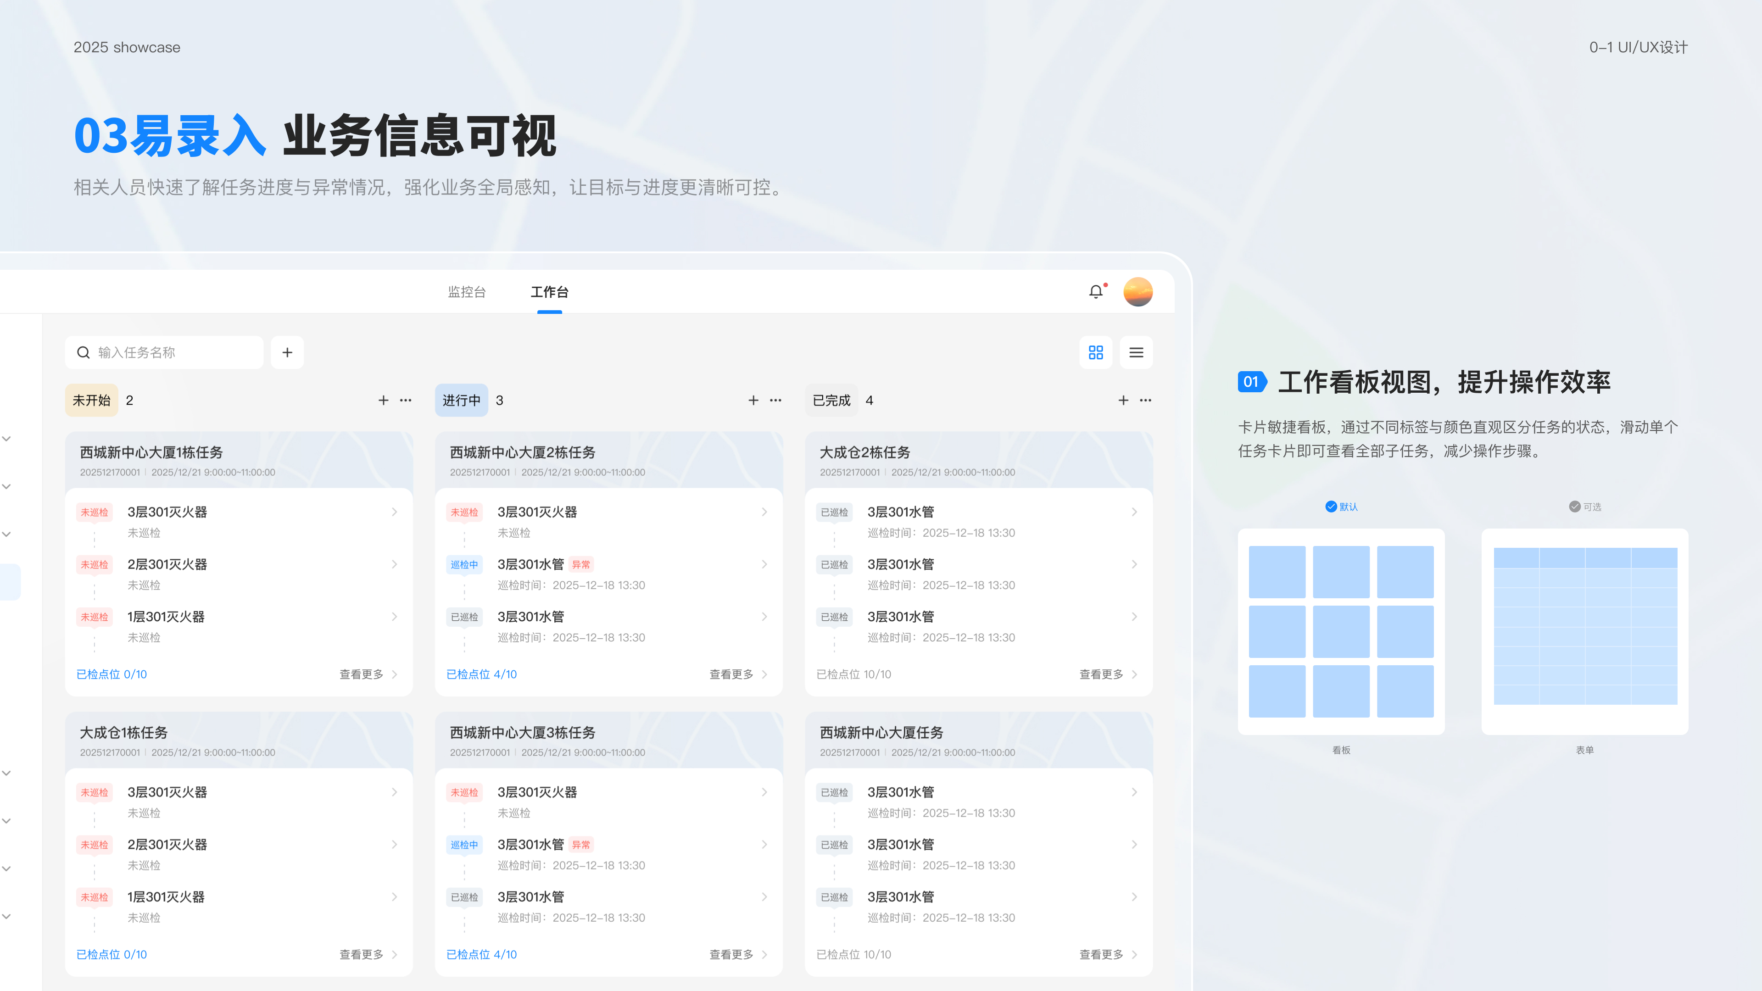Switch to the 工作台 tab

tap(549, 292)
